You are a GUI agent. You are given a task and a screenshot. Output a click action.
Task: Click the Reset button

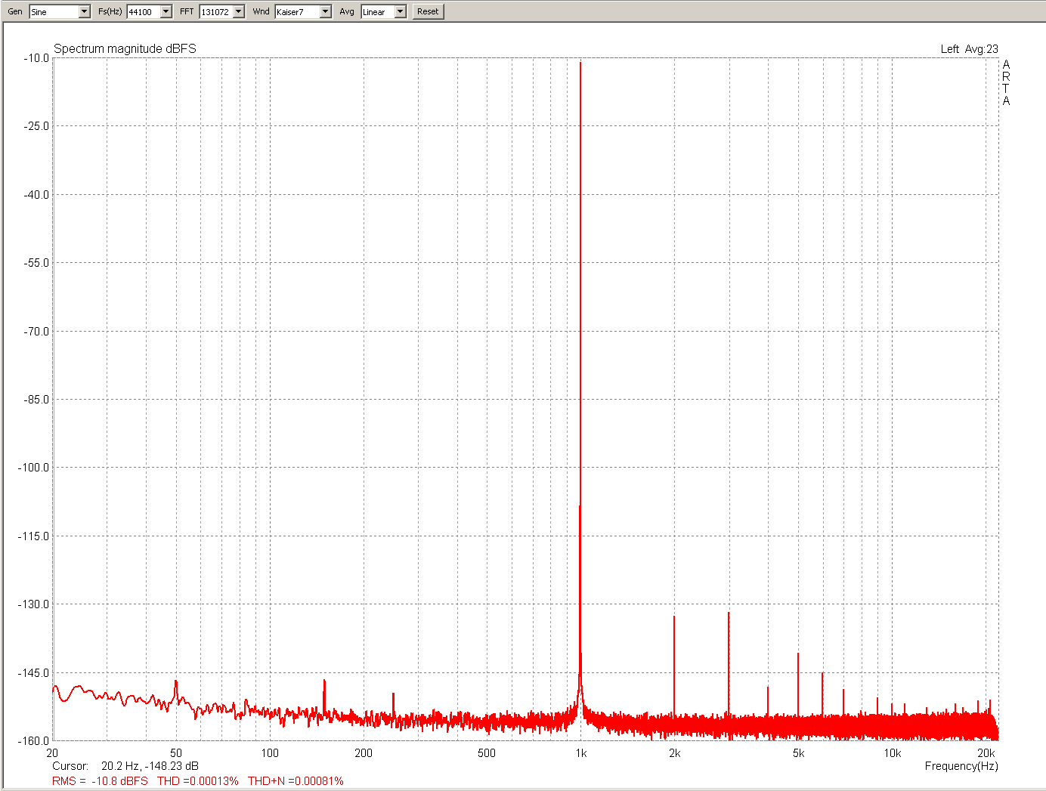coord(428,11)
